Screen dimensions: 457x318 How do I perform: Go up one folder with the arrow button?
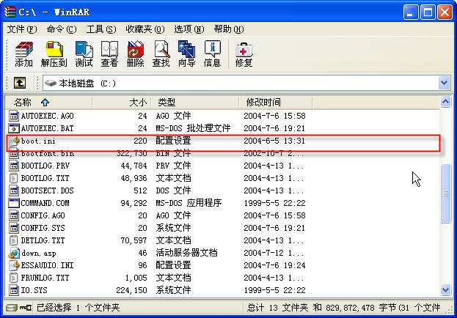pos(20,83)
